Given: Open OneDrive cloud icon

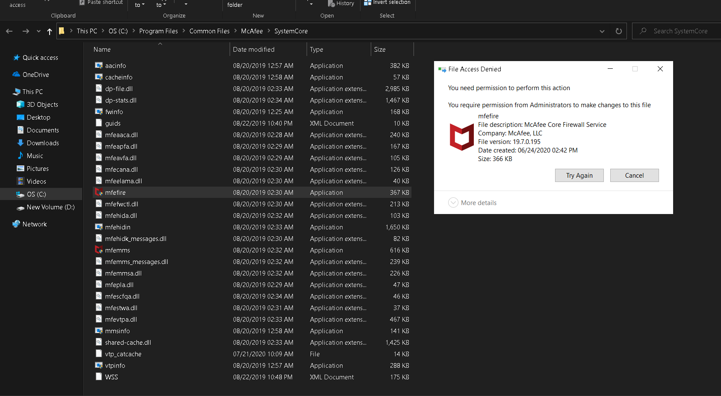Looking at the screenshot, I should point(17,74).
